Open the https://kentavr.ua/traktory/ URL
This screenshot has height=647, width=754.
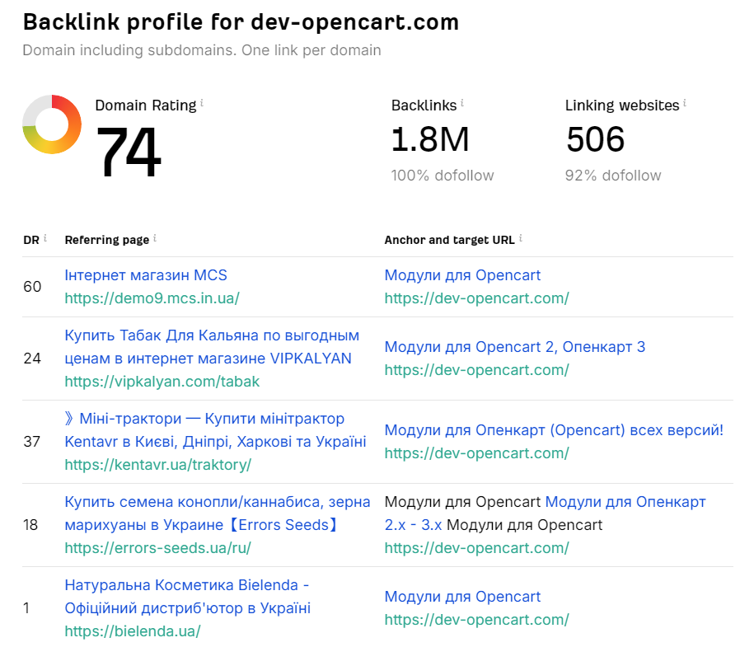pyautogui.click(x=157, y=465)
